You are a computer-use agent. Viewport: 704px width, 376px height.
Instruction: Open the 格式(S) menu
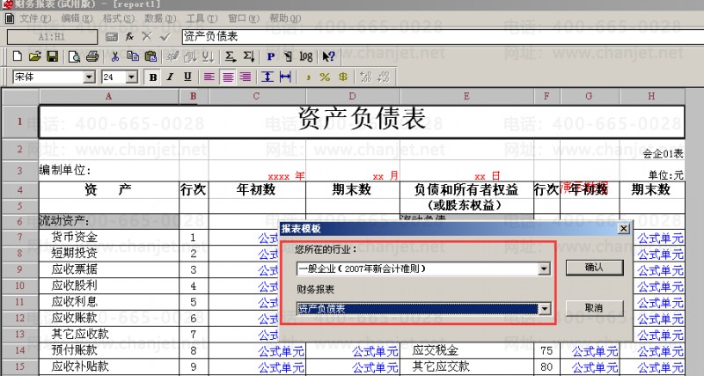119,18
